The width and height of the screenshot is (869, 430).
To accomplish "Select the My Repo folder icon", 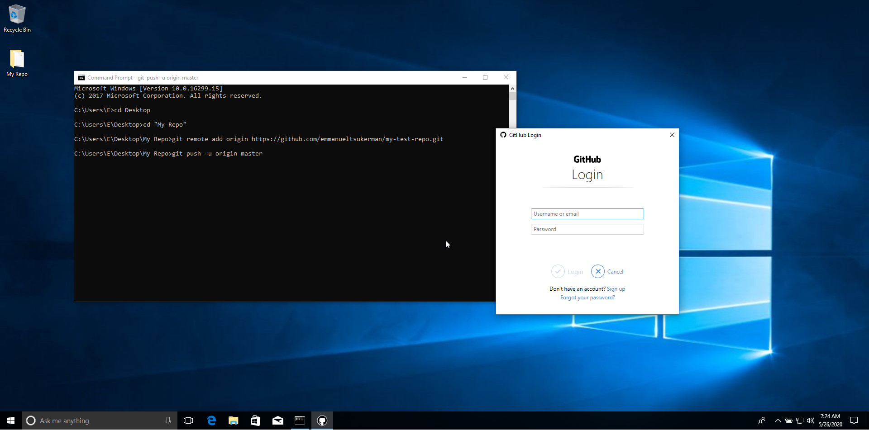I will [17, 63].
